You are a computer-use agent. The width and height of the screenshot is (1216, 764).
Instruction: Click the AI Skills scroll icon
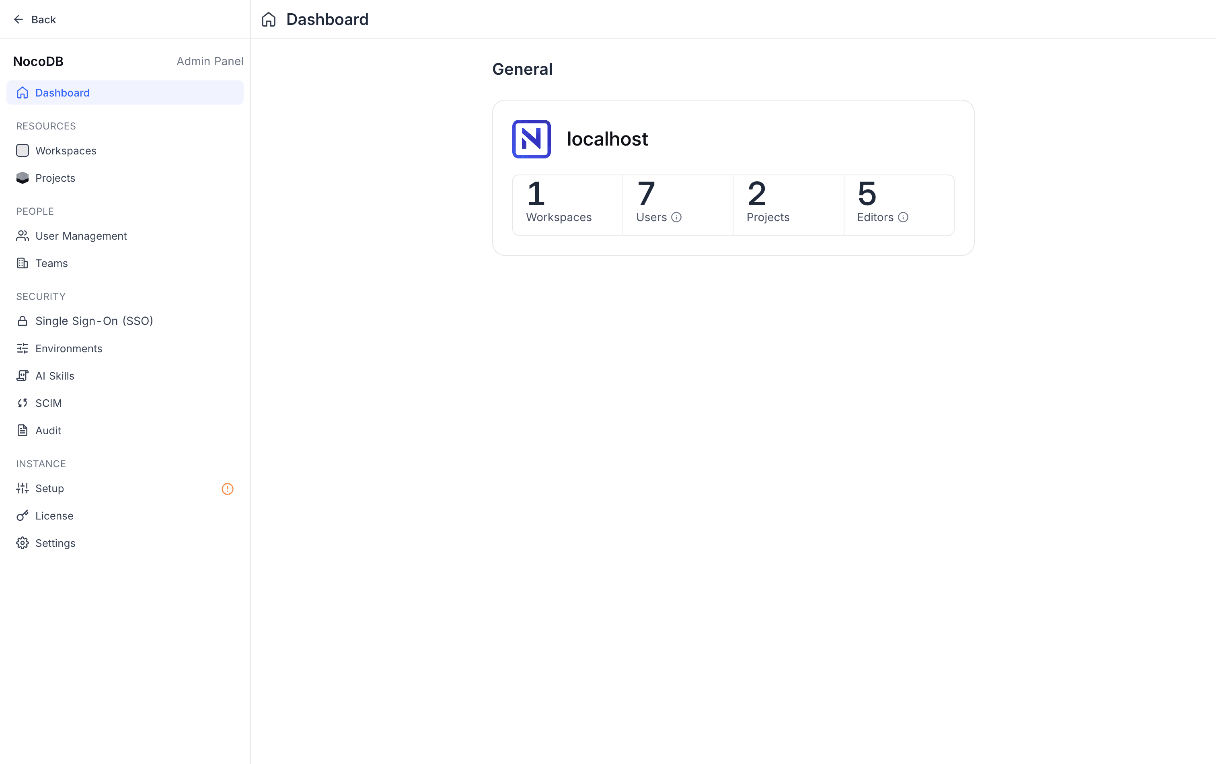[x=22, y=376]
